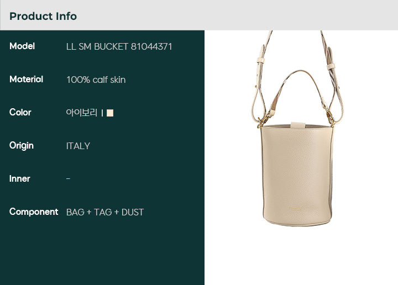Click the Material label
The width and height of the screenshot is (398, 285).
tap(26, 80)
